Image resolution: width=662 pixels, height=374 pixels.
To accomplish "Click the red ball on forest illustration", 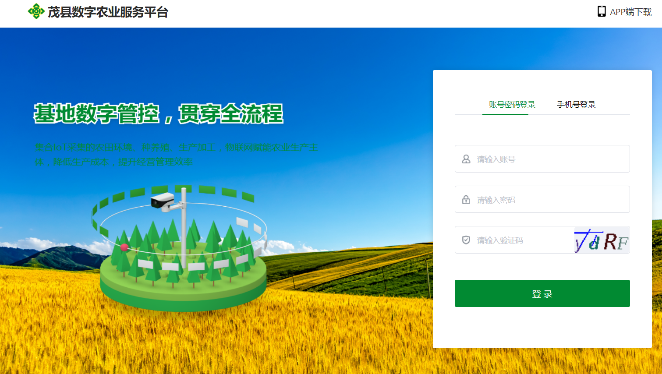I will (x=124, y=247).
